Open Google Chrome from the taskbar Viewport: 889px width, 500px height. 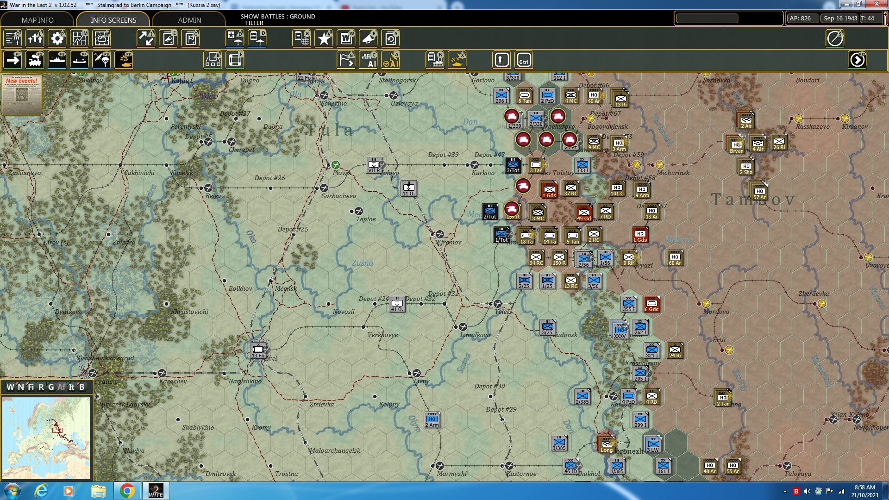coord(128,490)
